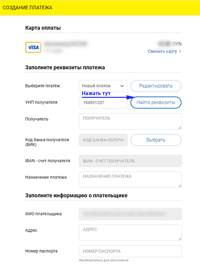Click the Найти реквизиты button
The height and width of the screenshot is (265, 200).
(156, 102)
